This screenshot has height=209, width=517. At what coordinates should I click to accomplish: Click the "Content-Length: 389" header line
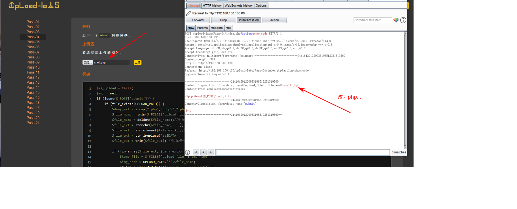[x=200, y=60]
